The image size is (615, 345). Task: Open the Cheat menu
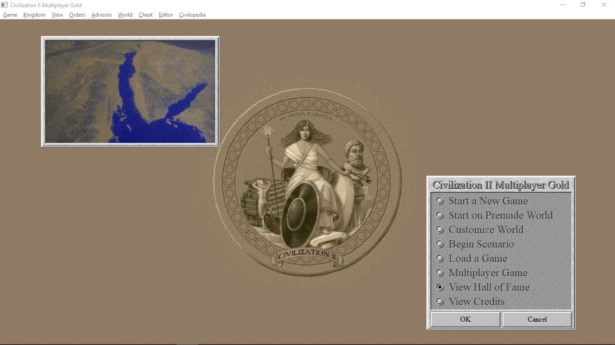pos(145,15)
